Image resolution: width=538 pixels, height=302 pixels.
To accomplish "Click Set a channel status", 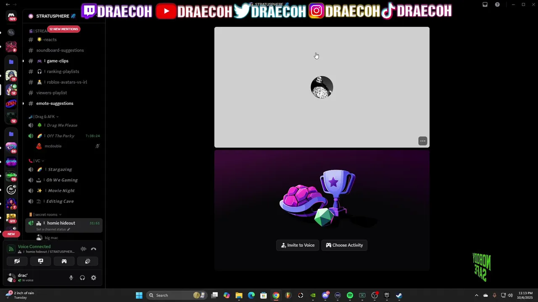I will [53, 229].
